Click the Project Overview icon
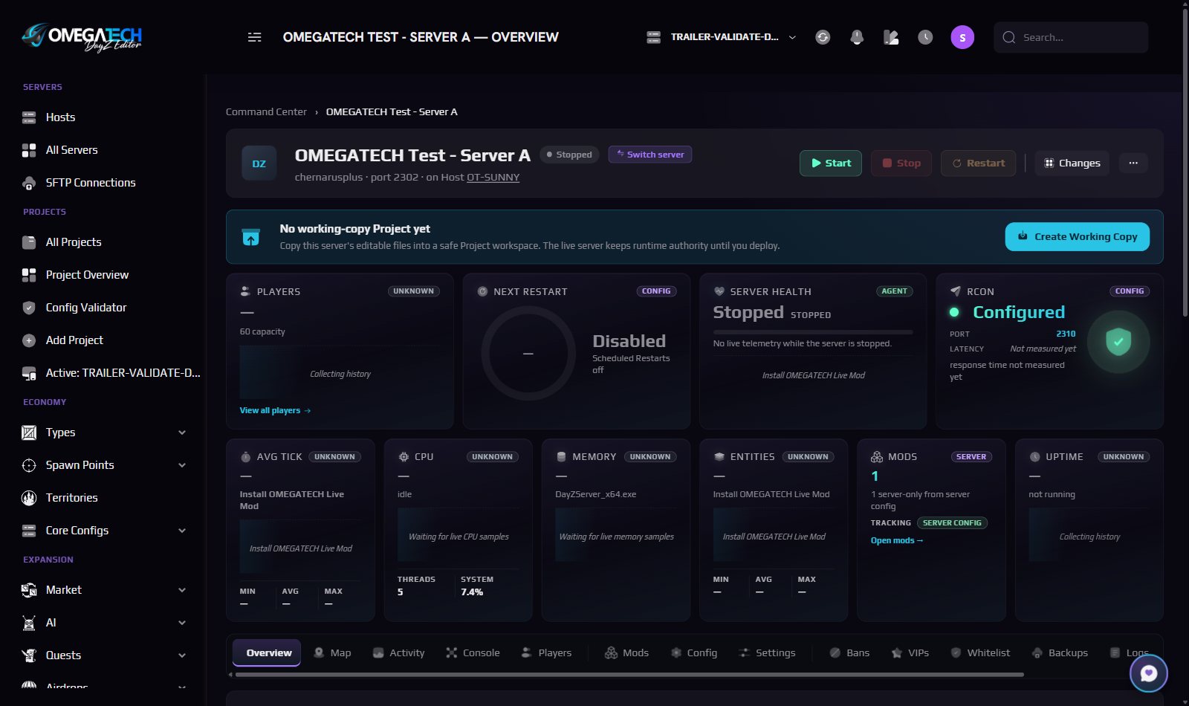The image size is (1189, 706). [29, 275]
